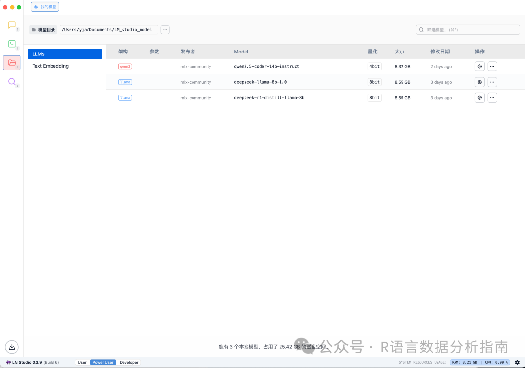Sort by 架构 column header
525x368 pixels.
[x=123, y=52]
